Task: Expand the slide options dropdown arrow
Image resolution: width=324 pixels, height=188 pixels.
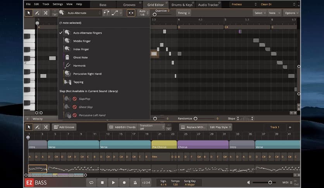Action: 121,13
